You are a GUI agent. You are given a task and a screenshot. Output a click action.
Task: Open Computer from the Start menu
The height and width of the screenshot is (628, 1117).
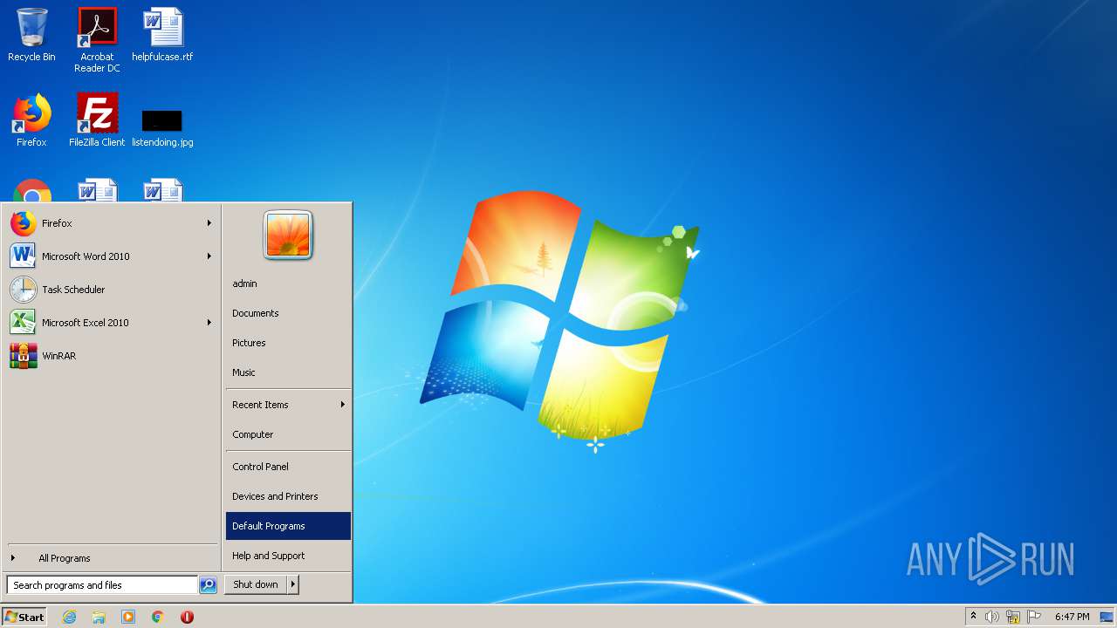pos(288,434)
